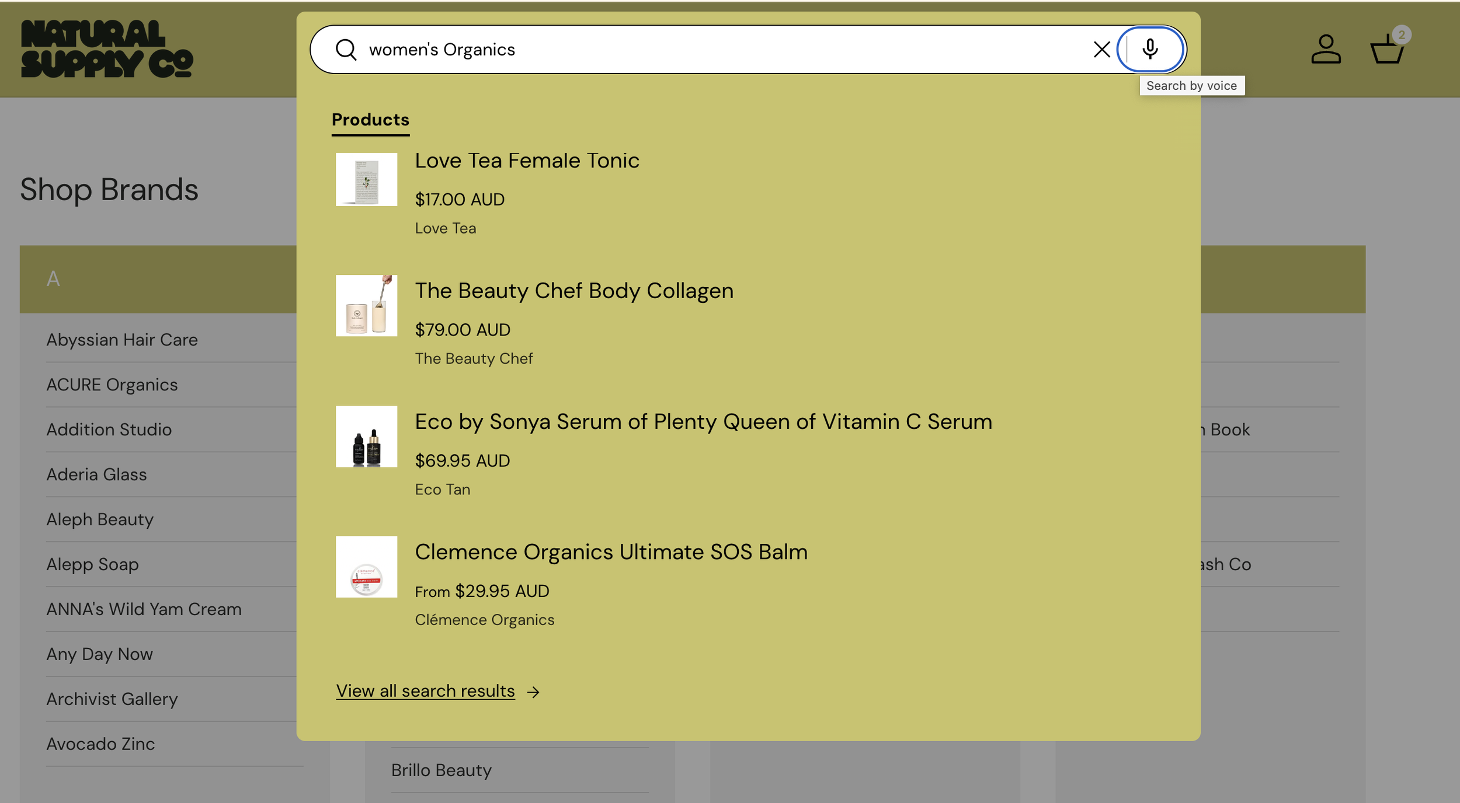Click the magnifying glass search icon

pyautogui.click(x=346, y=50)
